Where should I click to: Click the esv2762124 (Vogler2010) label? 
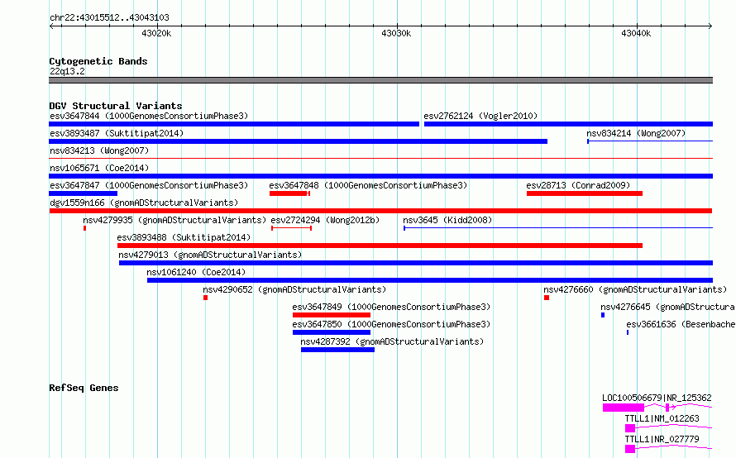[480, 116]
